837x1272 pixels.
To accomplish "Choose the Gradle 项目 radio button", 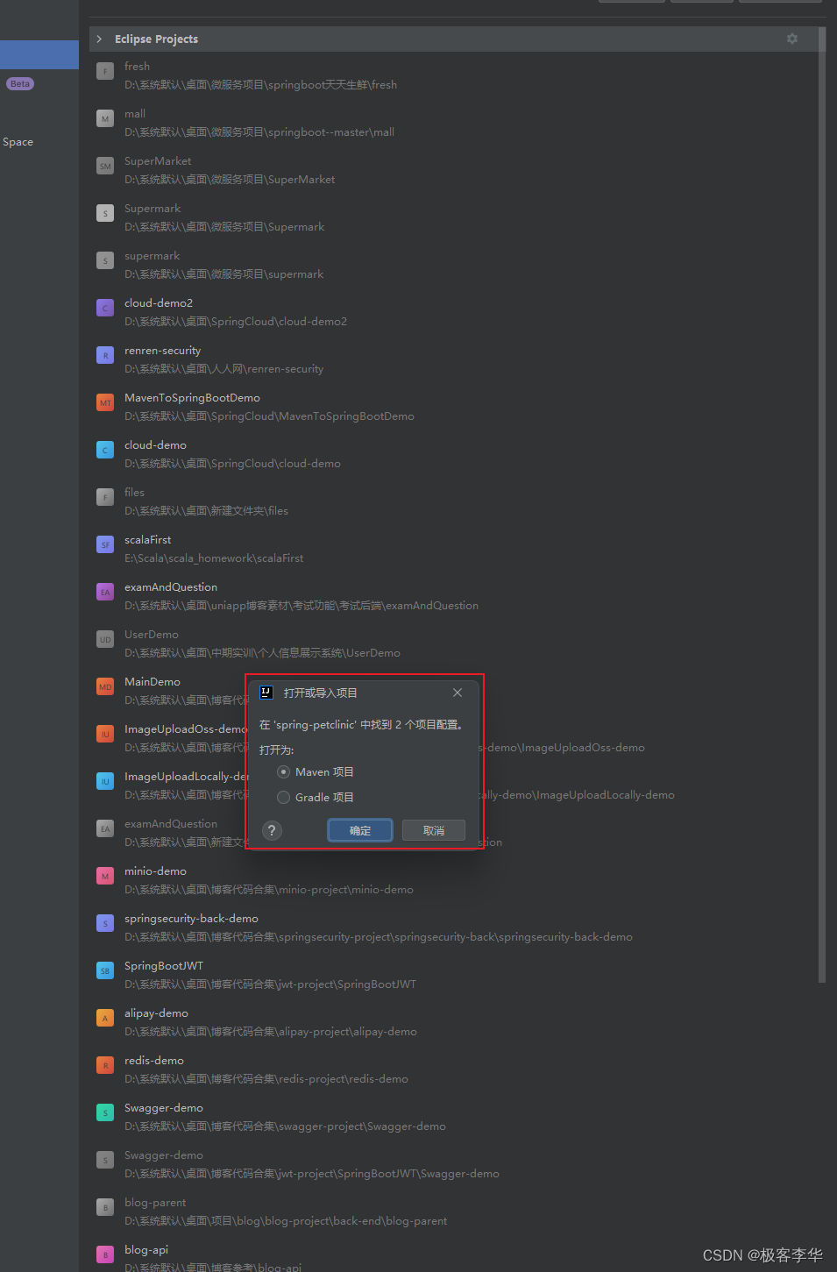I will (x=283, y=797).
